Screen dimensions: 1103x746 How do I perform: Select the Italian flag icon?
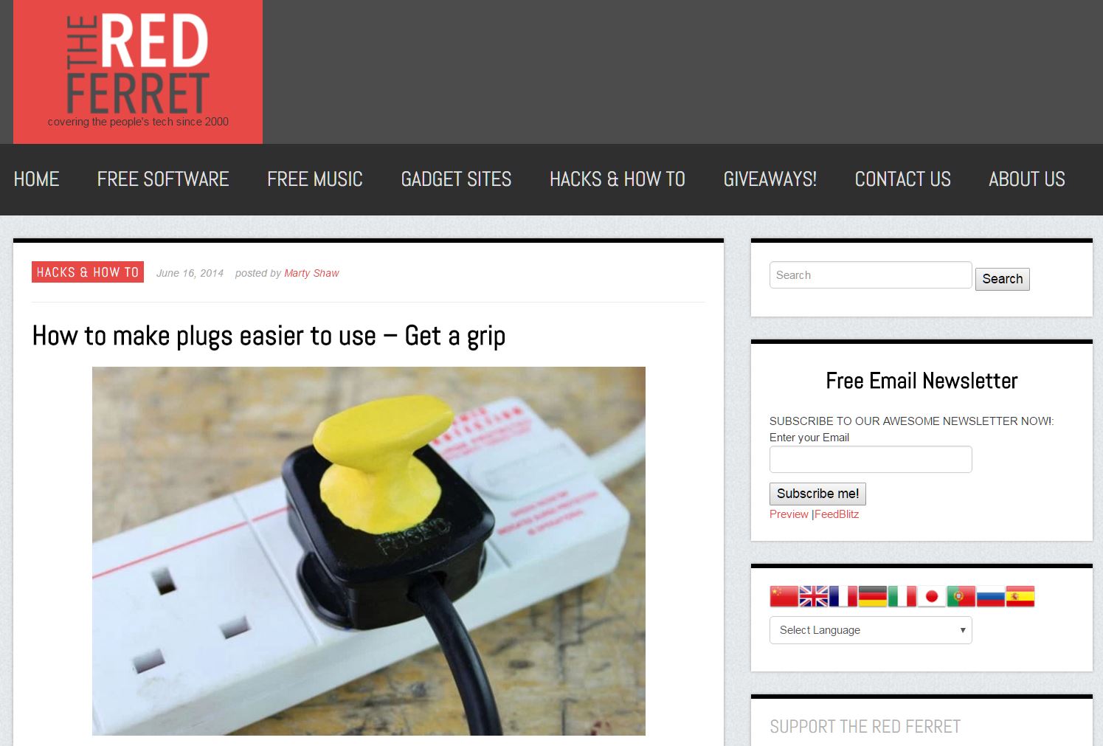pos(902,596)
